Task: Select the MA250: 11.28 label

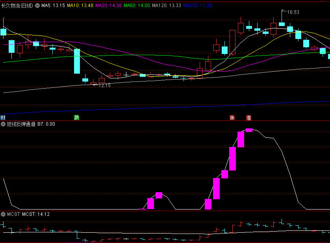Action: pyautogui.click(x=198, y=6)
